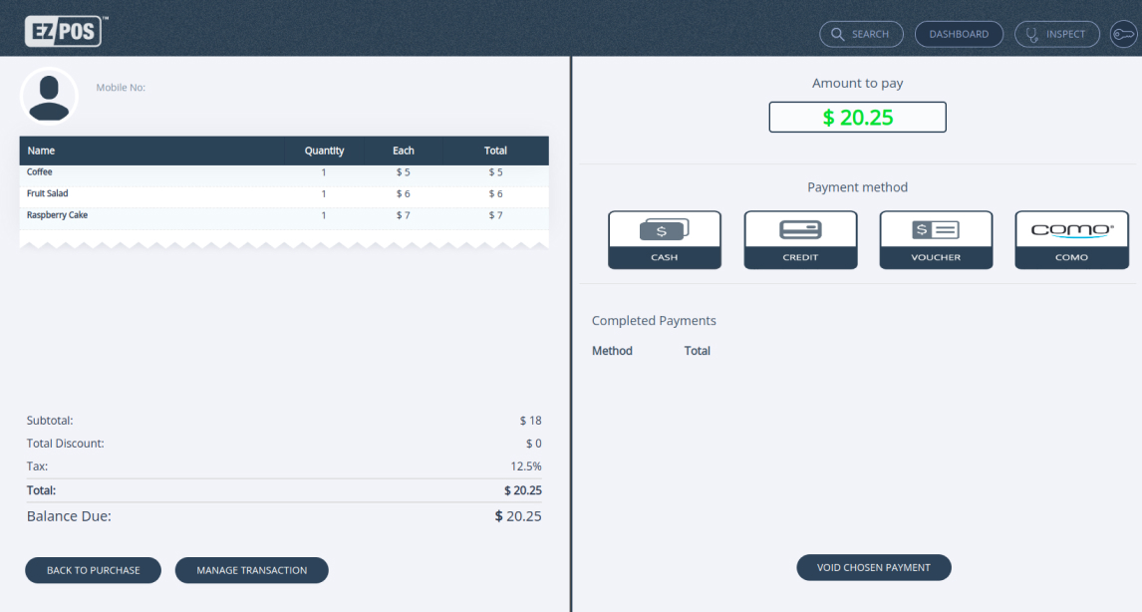This screenshot has width=1142, height=612.
Task: Click VOID CHOSEN PAYMENT
Action: (874, 567)
